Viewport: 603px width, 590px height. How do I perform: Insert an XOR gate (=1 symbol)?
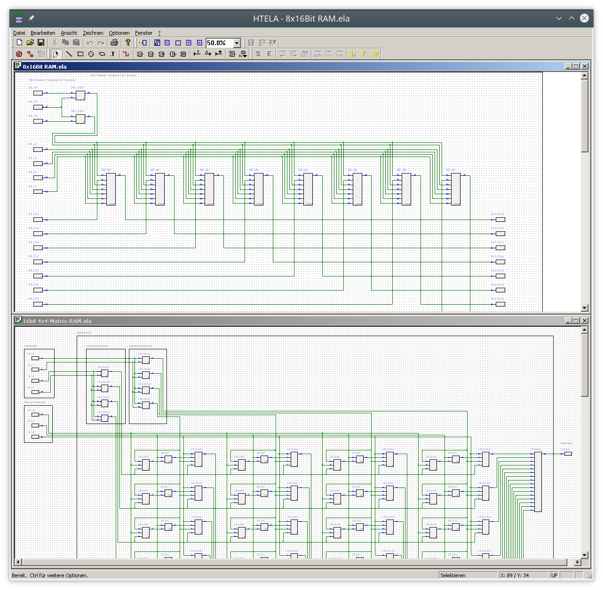[x=161, y=54]
